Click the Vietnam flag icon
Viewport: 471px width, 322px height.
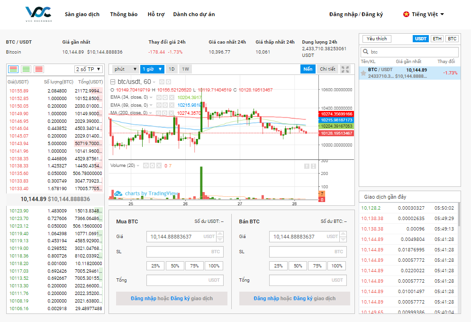[x=406, y=14]
